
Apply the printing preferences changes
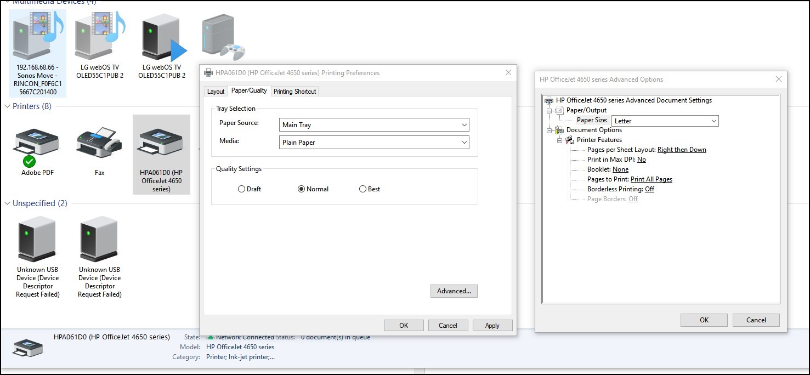492,325
